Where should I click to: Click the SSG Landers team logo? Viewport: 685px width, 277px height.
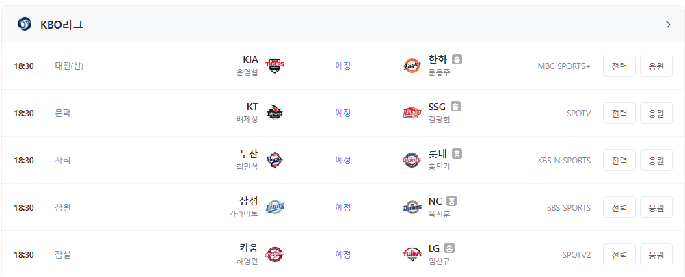[412, 113]
